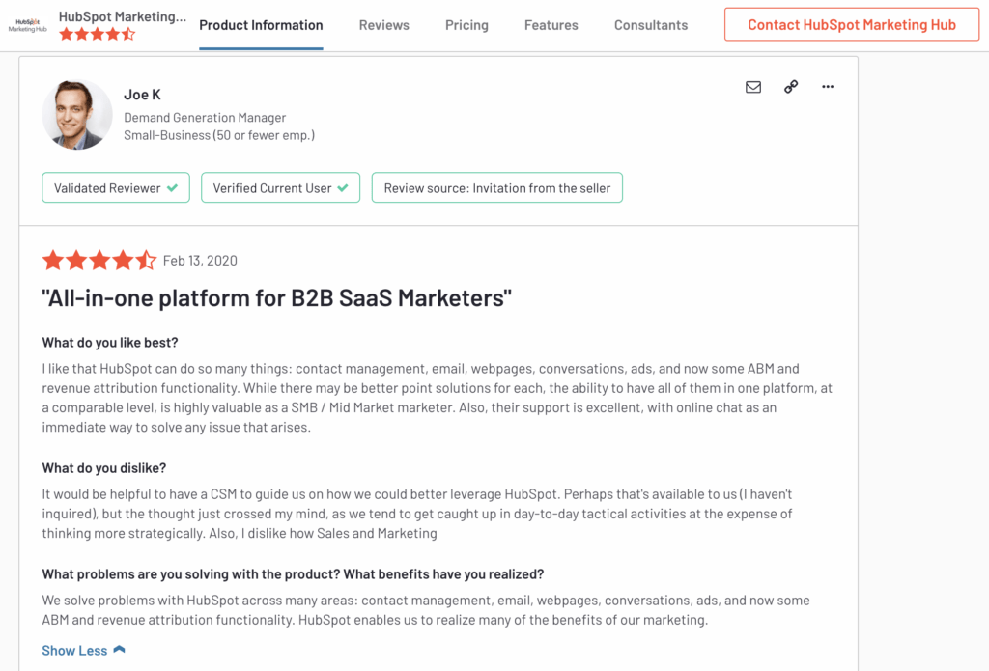
Task: Click the HubSpot Marketing Hub logo
Action: (28, 25)
